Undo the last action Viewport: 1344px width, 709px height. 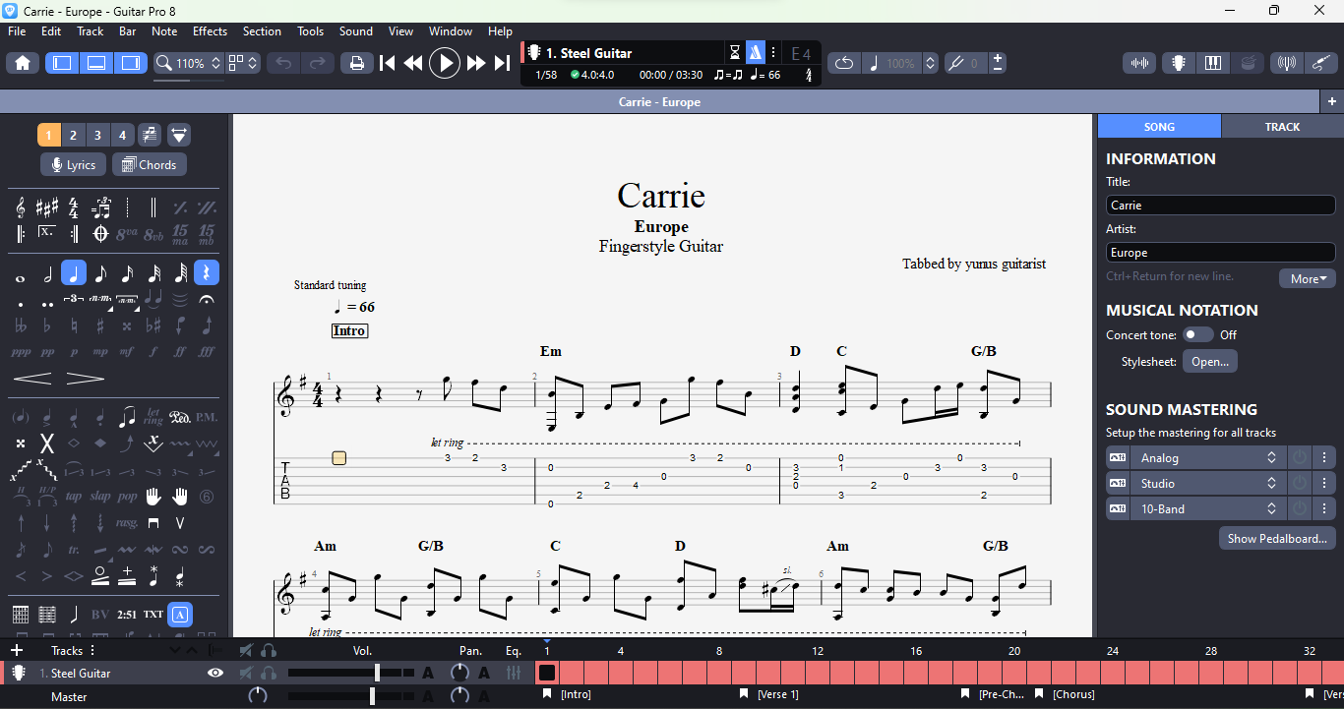point(283,63)
